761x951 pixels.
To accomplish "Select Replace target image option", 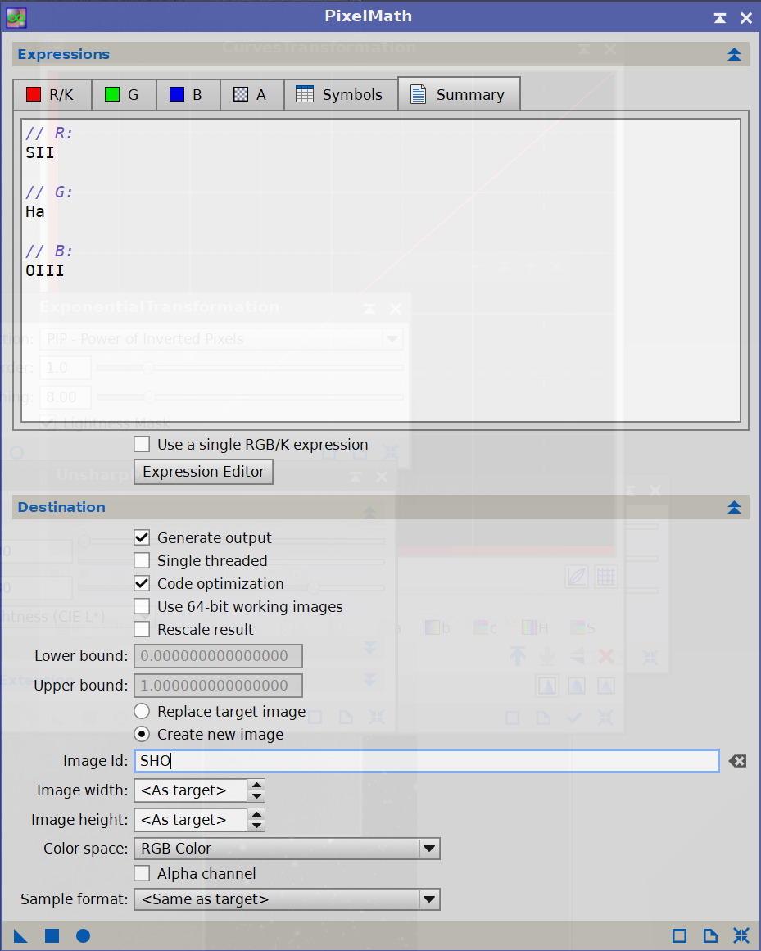I will [142, 712].
